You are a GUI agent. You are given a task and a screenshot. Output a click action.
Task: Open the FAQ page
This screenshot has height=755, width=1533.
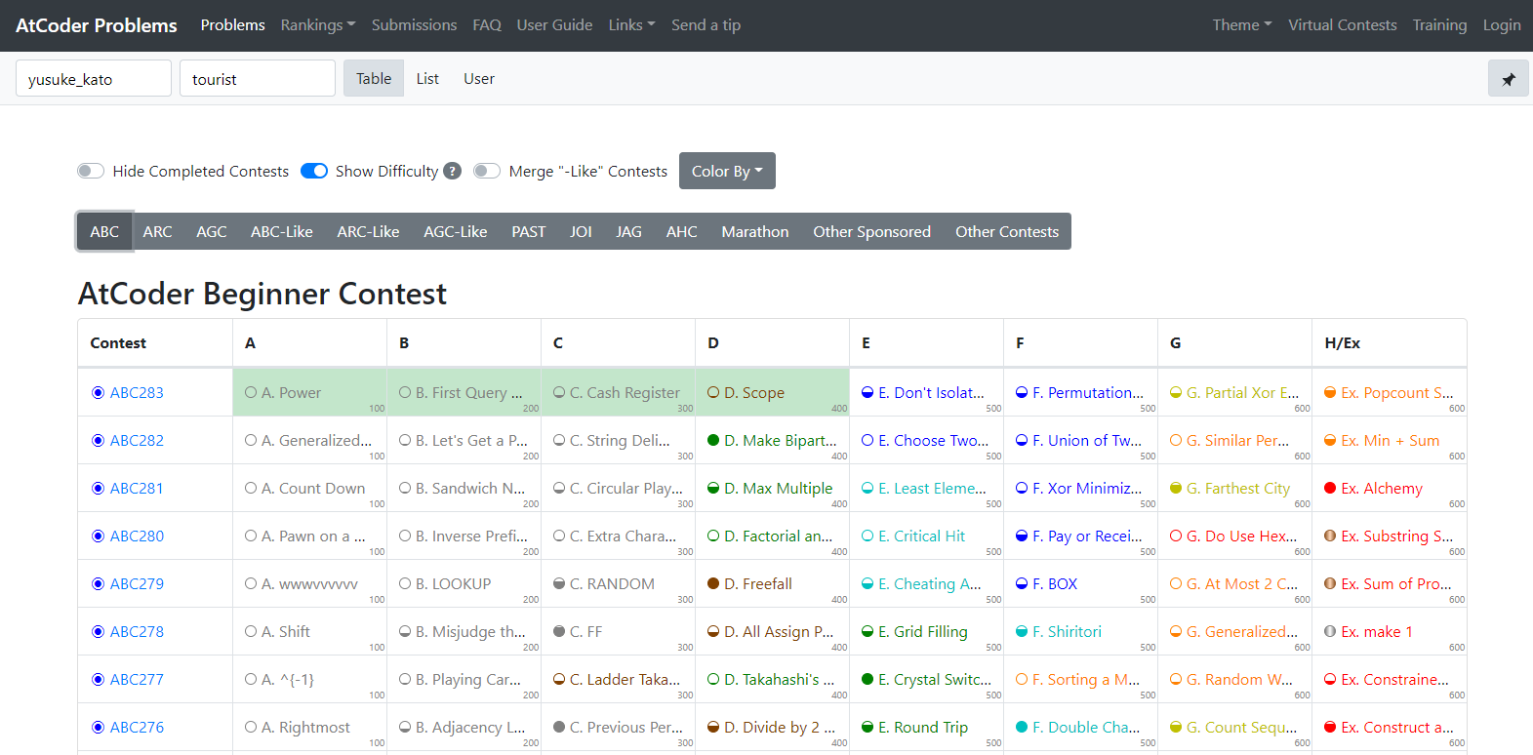(x=487, y=25)
